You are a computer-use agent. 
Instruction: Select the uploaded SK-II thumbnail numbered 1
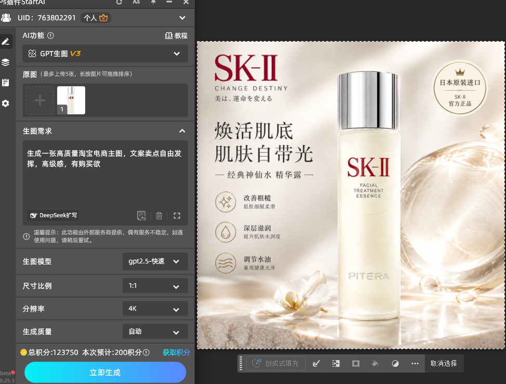click(x=71, y=100)
